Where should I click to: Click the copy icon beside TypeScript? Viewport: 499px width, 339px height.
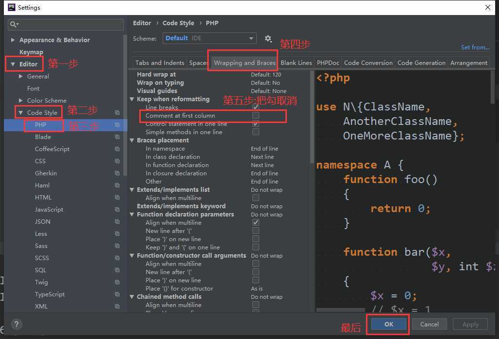(x=117, y=294)
